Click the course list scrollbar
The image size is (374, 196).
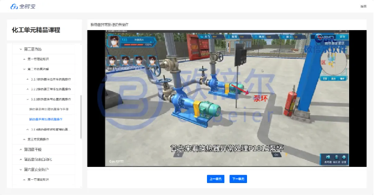click(x=81, y=117)
